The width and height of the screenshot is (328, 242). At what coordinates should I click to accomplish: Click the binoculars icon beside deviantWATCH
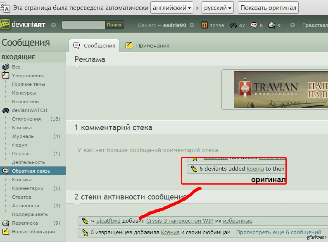click(6, 110)
